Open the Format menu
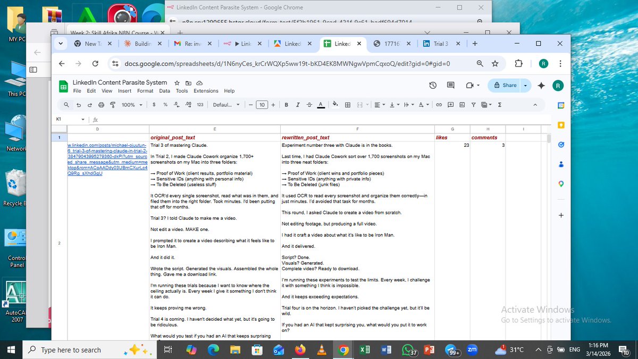The height and width of the screenshot is (359, 638). (x=145, y=91)
